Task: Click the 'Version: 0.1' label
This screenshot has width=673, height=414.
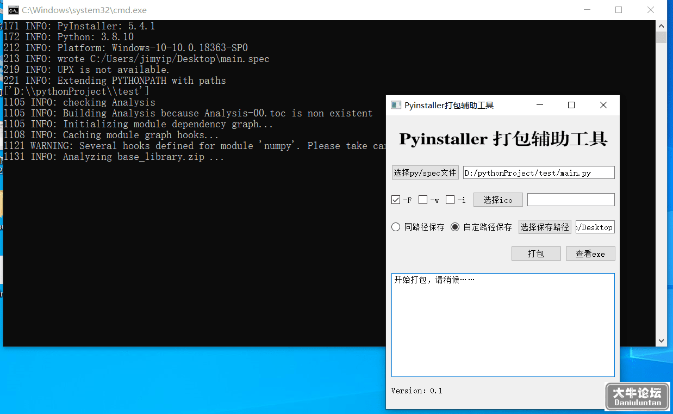Action: pyautogui.click(x=417, y=391)
